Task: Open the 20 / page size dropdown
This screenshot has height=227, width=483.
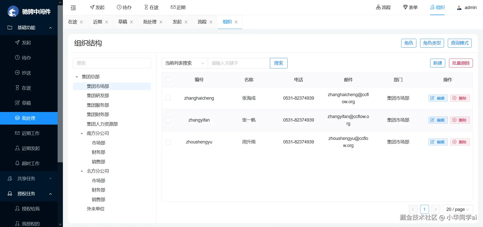Action: coord(458,209)
